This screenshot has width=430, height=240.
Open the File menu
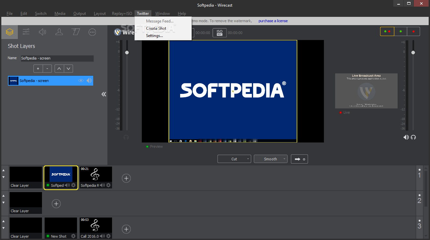[x=10, y=14]
